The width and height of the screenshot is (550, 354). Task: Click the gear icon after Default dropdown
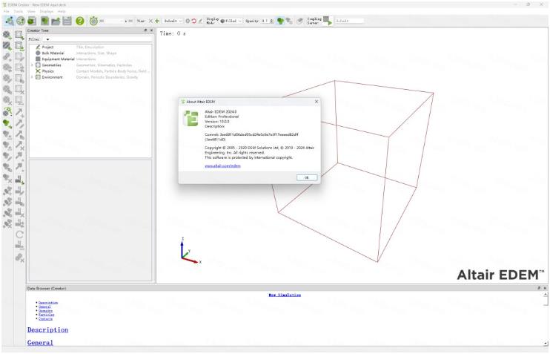click(x=188, y=21)
